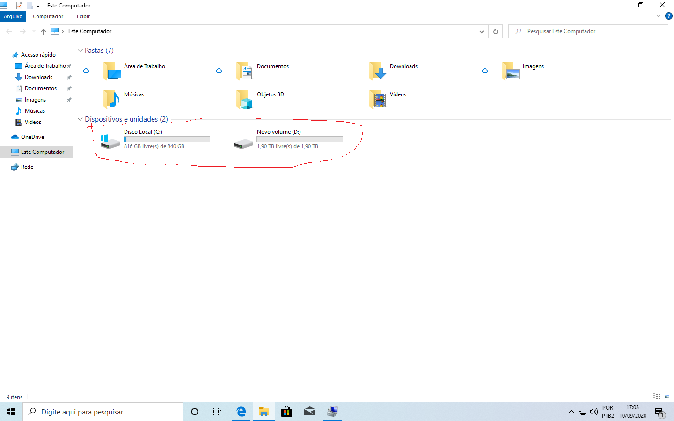Click the volume speaker icon in system tray
The height and width of the screenshot is (421, 674).
[594, 412]
